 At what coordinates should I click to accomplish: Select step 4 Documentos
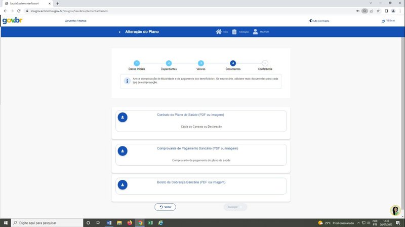(x=233, y=63)
